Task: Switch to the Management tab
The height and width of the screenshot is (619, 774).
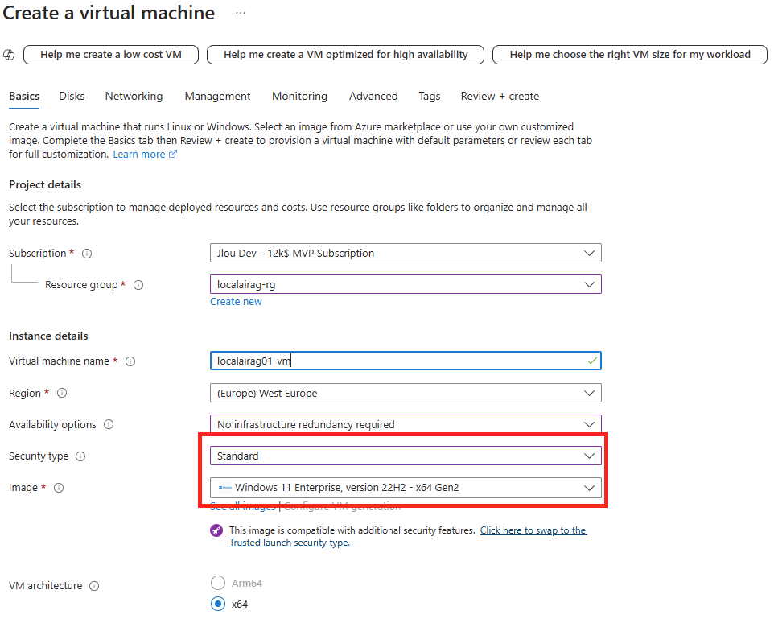Action: click(218, 97)
